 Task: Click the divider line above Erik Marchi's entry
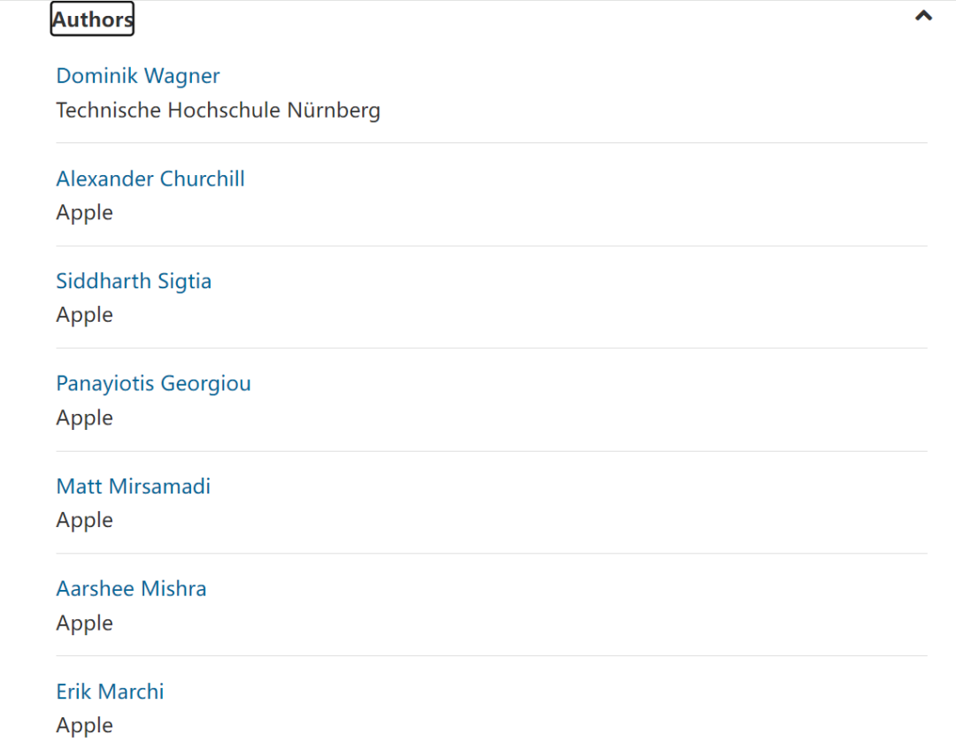point(491,656)
